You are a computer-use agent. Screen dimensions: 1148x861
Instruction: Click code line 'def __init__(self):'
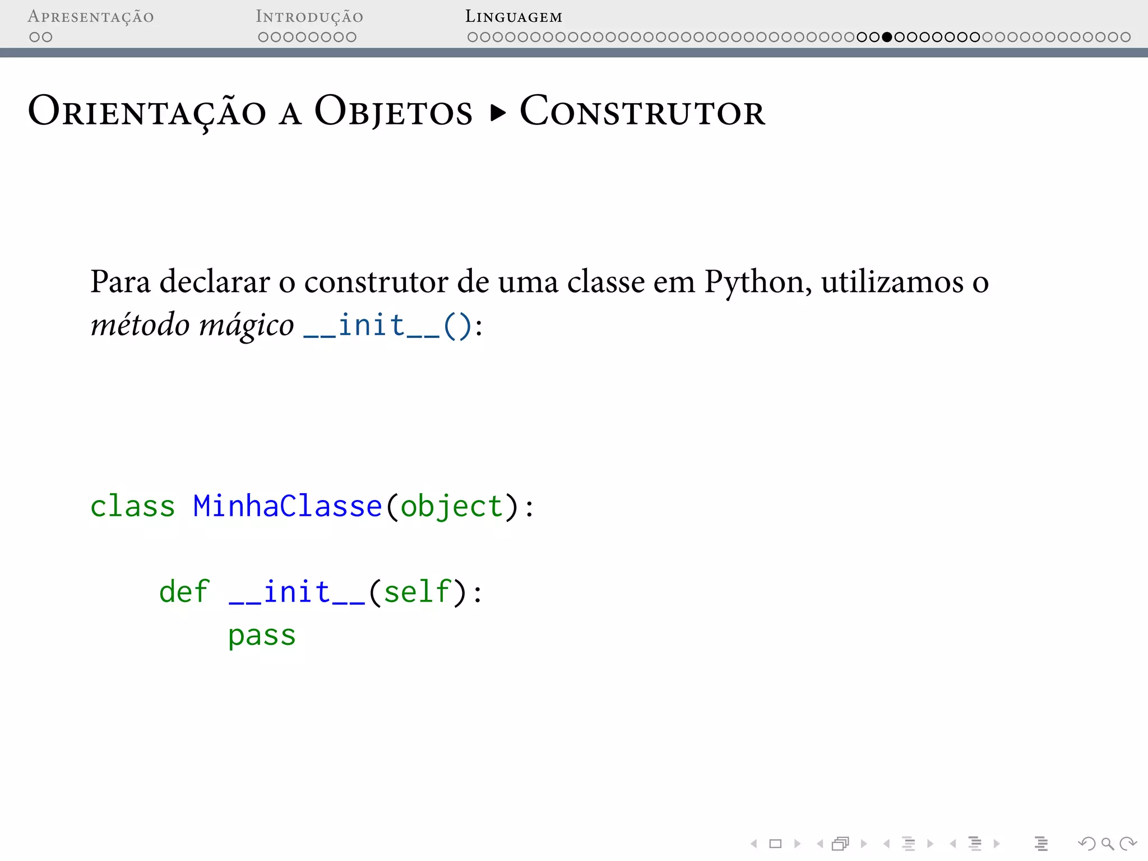point(321,593)
